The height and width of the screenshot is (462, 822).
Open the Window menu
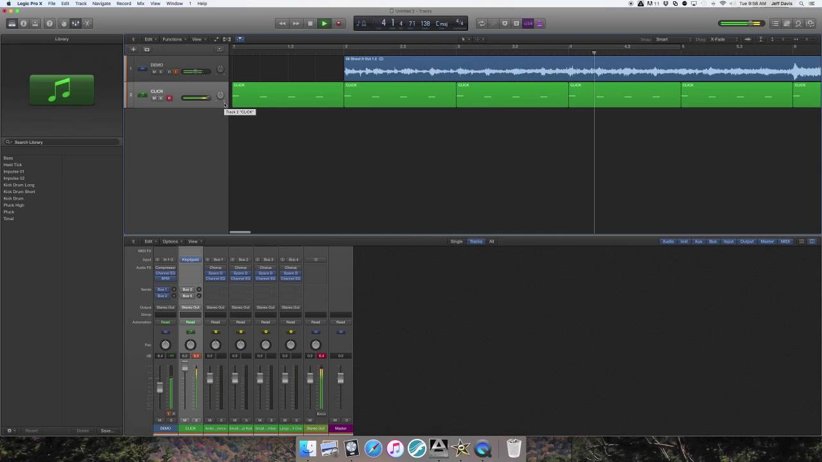[175, 3]
